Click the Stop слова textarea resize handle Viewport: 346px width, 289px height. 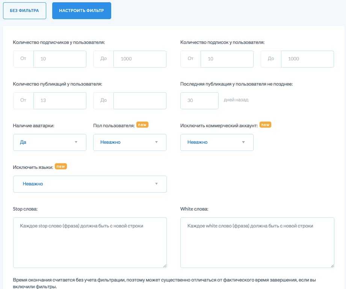coord(164,265)
